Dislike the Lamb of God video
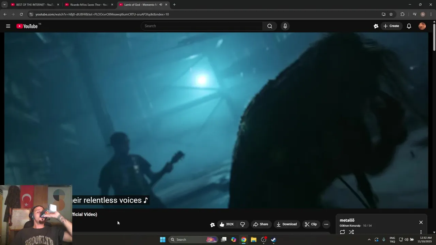 [x=243, y=224]
